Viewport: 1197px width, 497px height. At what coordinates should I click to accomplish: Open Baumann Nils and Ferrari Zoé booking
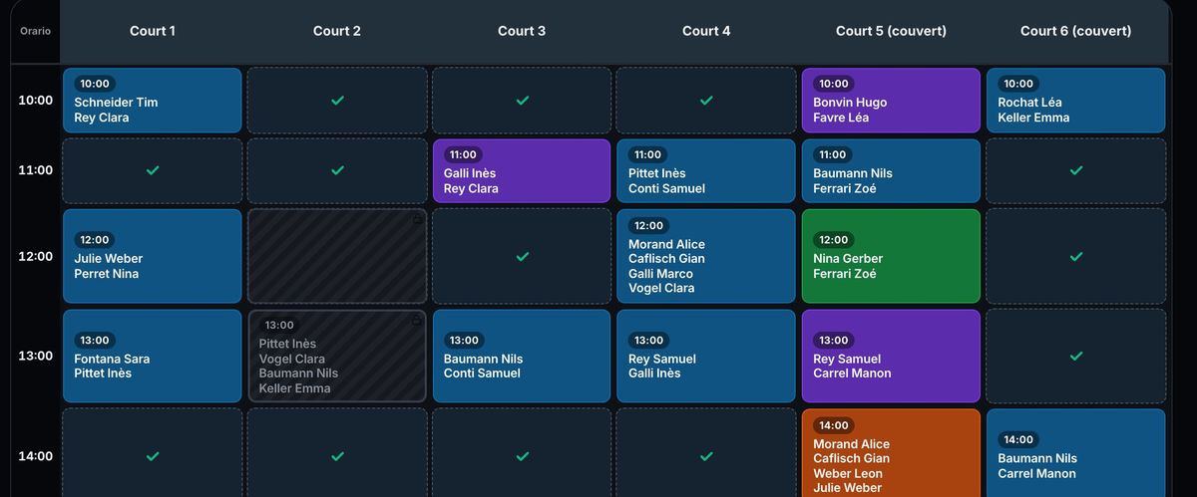coord(891,170)
